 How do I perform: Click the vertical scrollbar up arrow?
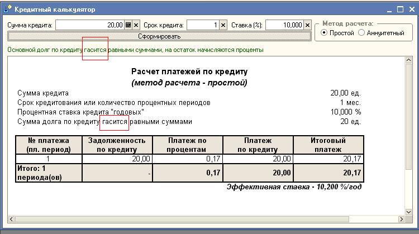408,60
